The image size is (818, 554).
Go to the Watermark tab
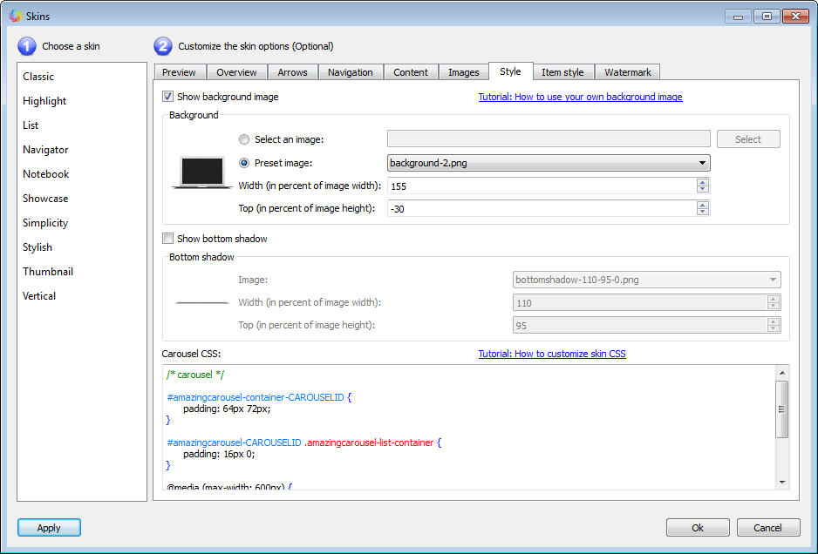point(628,72)
